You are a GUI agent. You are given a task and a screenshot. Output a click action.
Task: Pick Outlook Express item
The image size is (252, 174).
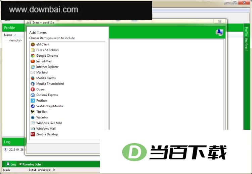[x=67, y=95]
